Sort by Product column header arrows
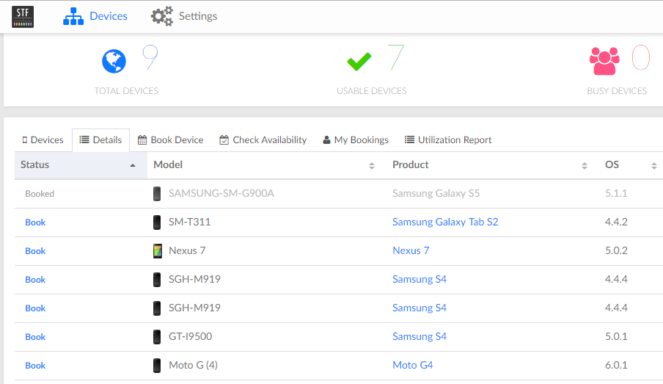 pos(585,166)
